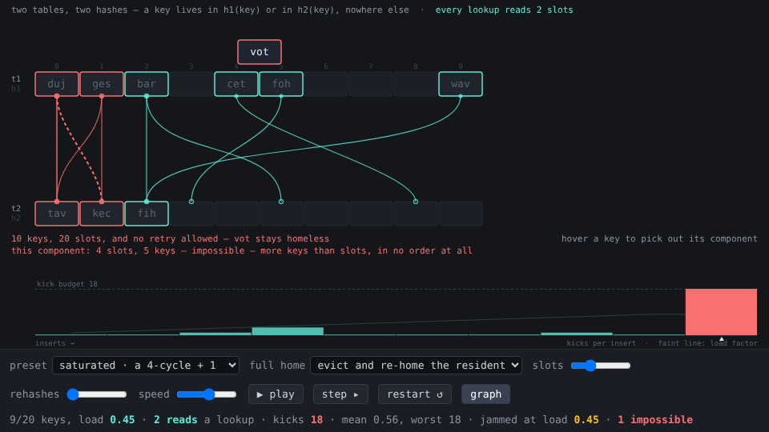Select the homeless key vot
The height and width of the screenshot is (432, 769).
(260, 52)
